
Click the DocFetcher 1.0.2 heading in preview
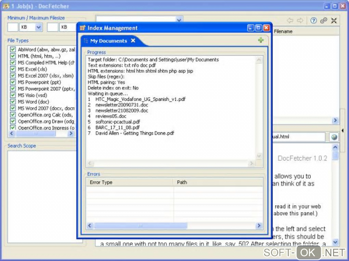click(x=302, y=158)
